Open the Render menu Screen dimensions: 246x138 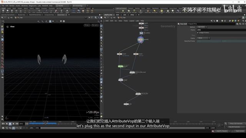click(12, 6)
